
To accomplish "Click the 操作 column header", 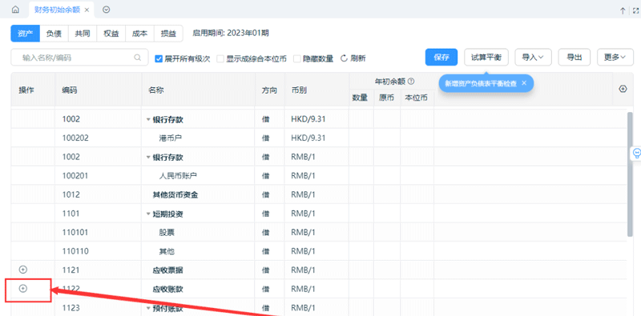I will (26, 90).
